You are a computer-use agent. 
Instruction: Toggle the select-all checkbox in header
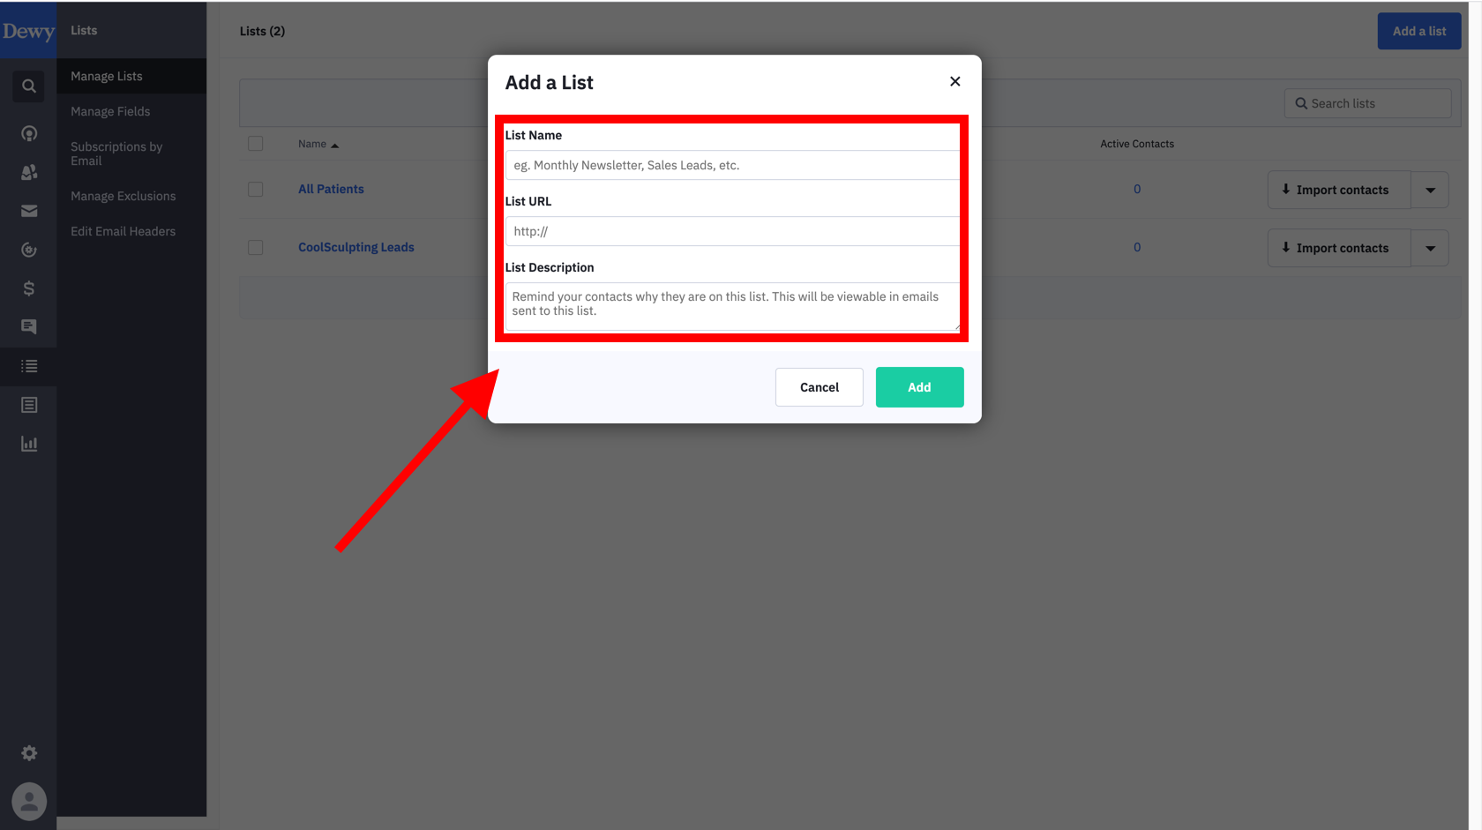pos(256,144)
